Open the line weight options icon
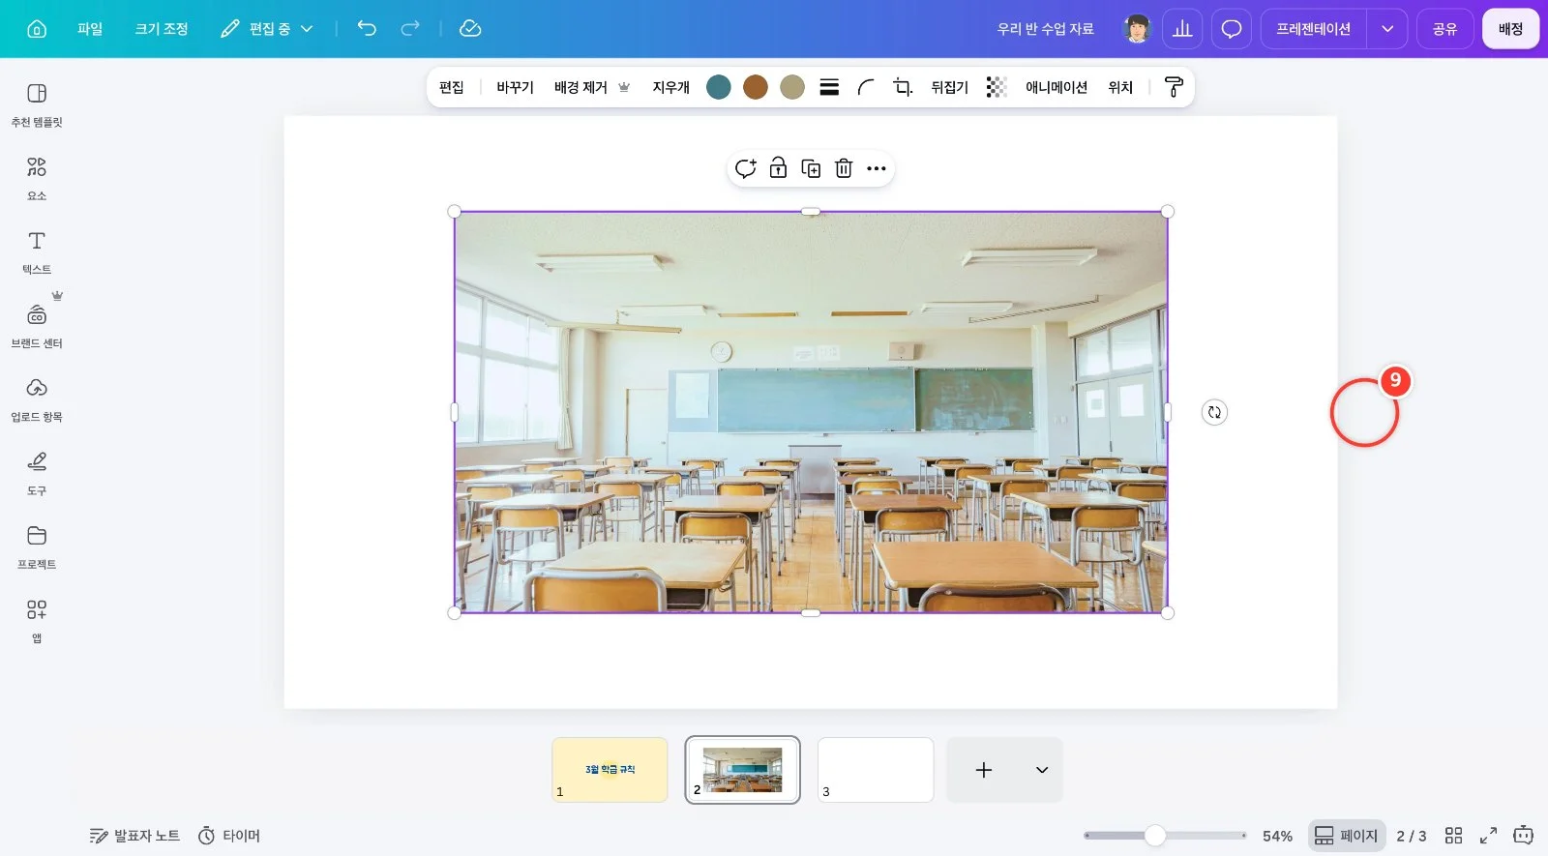This screenshot has width=1548, height=856. pyautogui.click(x=829, y=87)
